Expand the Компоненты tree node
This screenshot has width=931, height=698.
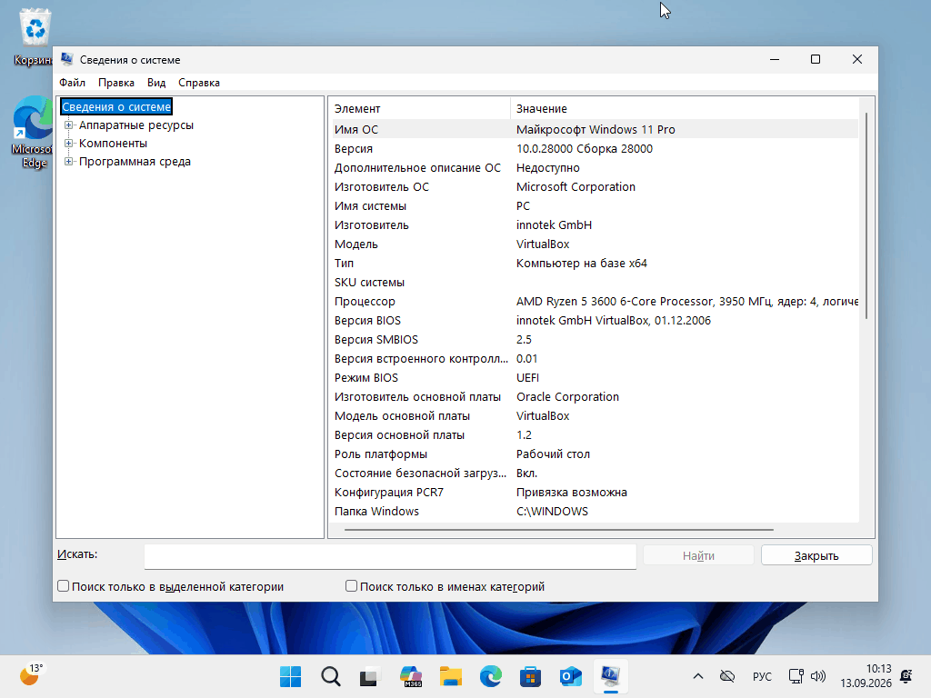tap(69, 144)
